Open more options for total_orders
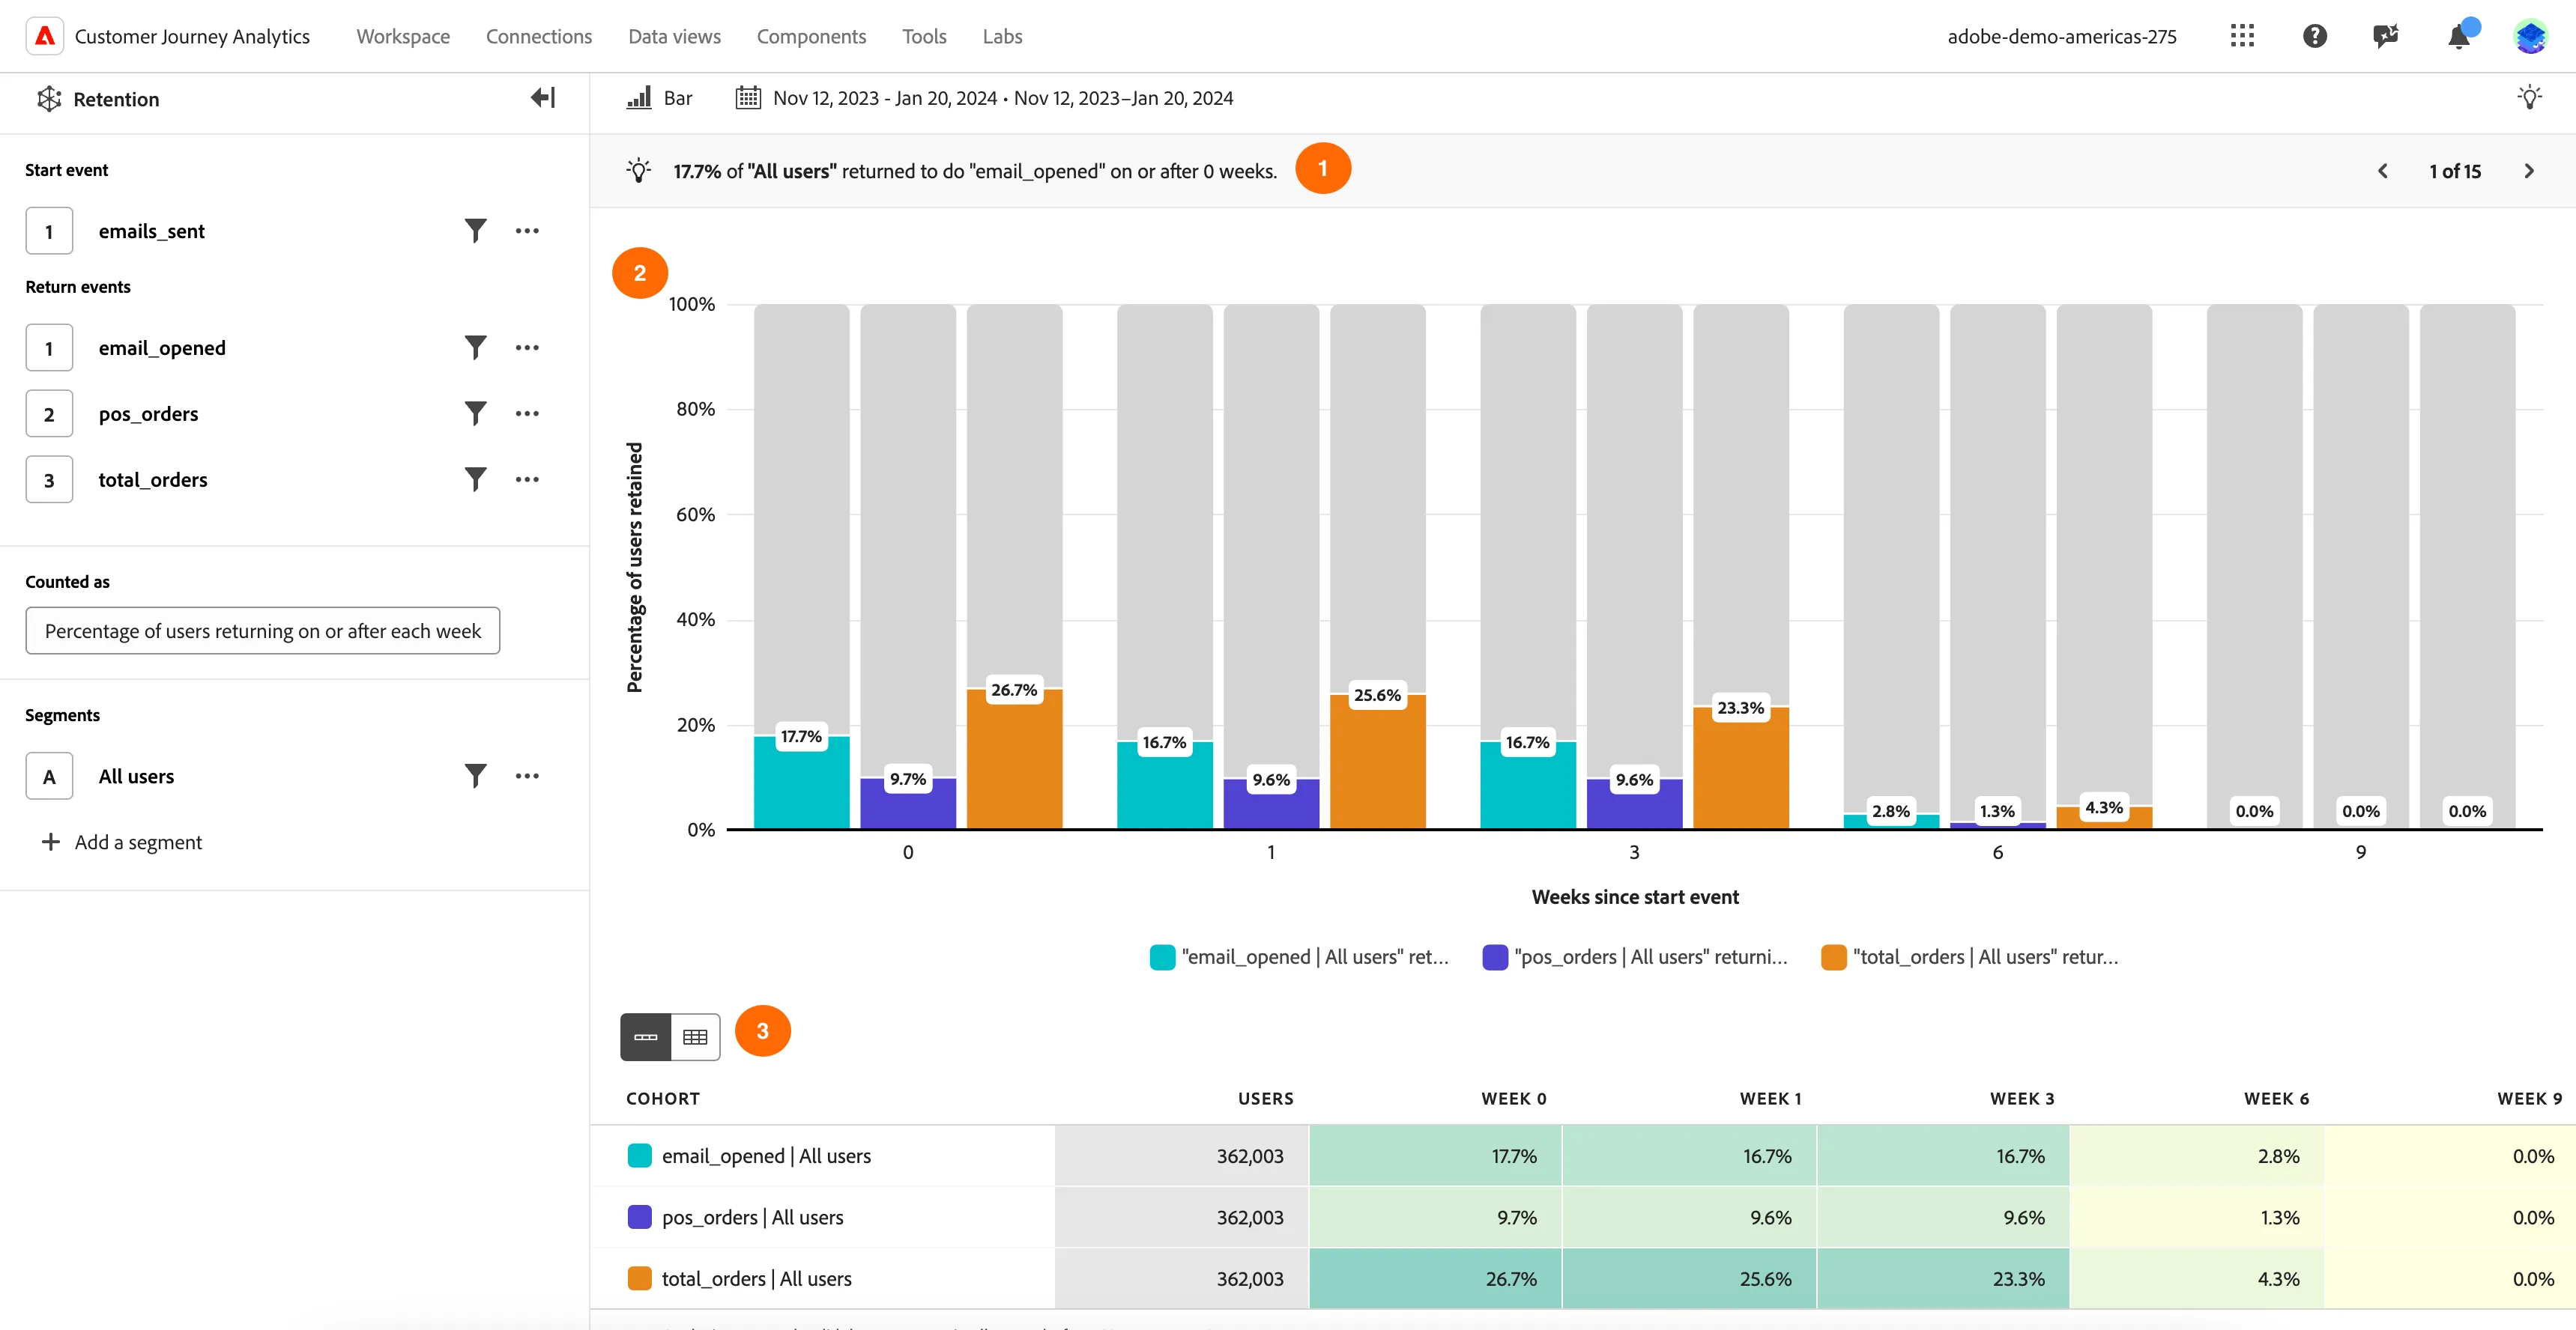The height and width of the screenshot is (1330, 2576). 527,479
